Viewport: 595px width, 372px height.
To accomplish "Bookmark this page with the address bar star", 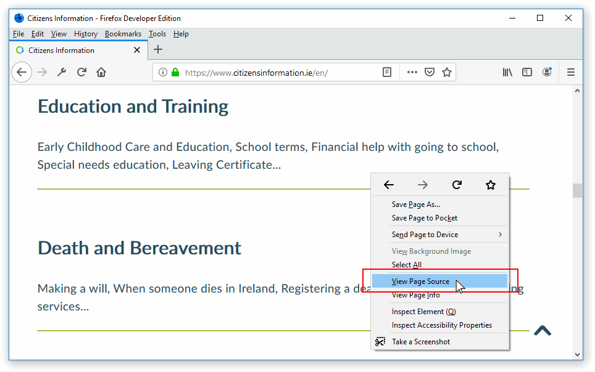I will coord(447,72).
